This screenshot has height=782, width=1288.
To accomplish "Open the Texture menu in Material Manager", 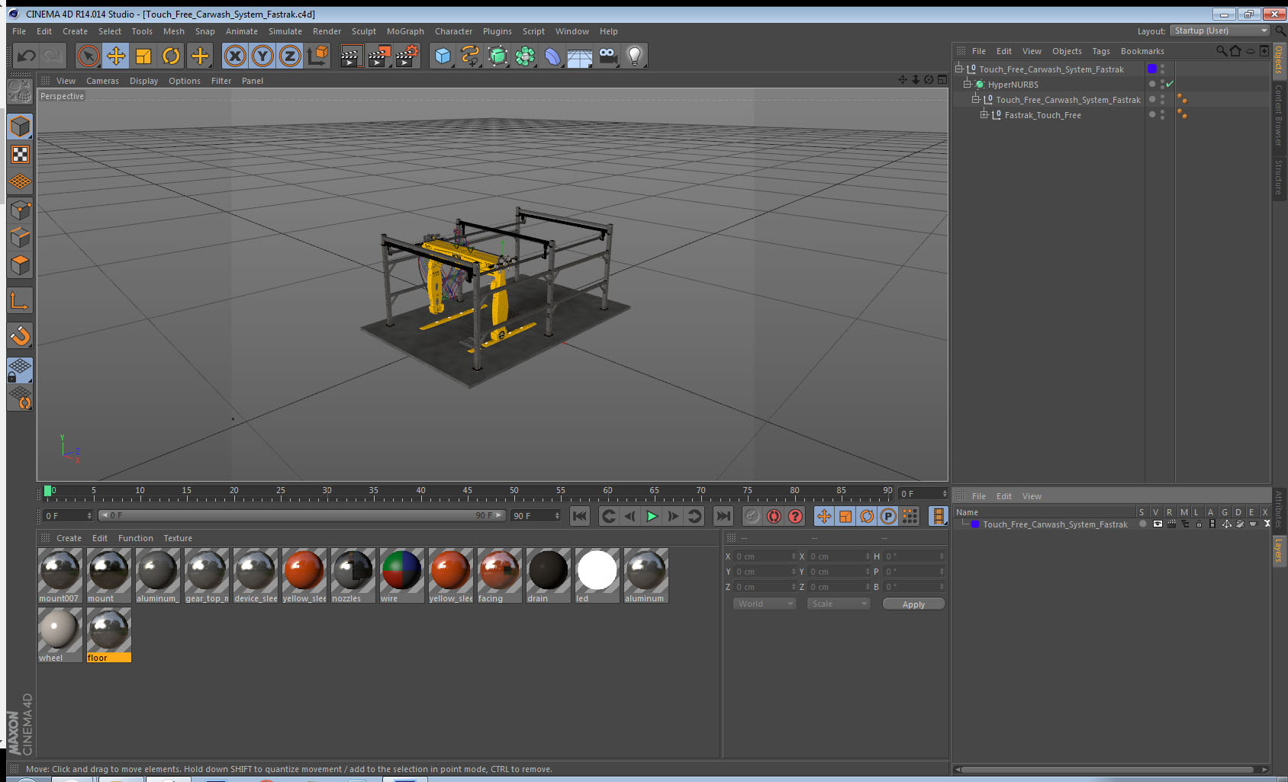I will tap(178, 538).
